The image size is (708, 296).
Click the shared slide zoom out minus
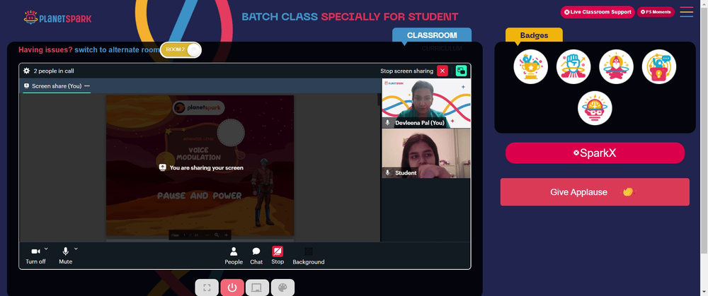pyautogui.click(x=207, y=235)
